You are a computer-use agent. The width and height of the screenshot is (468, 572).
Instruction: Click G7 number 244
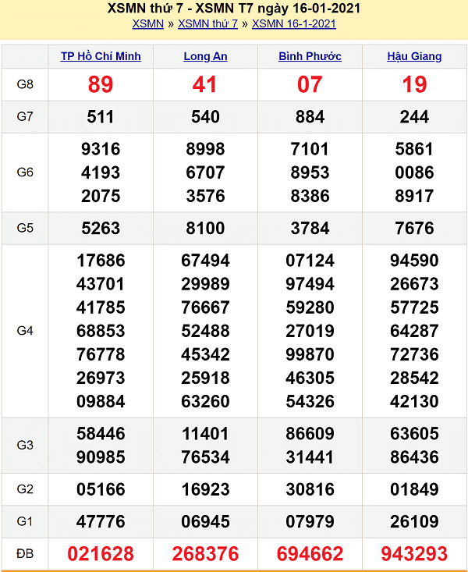414,117
